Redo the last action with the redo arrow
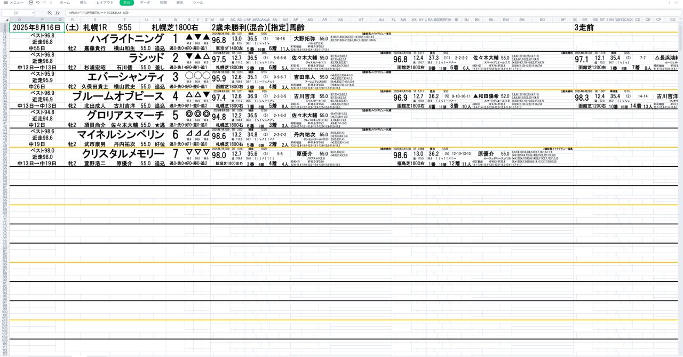 pos(44,3)
